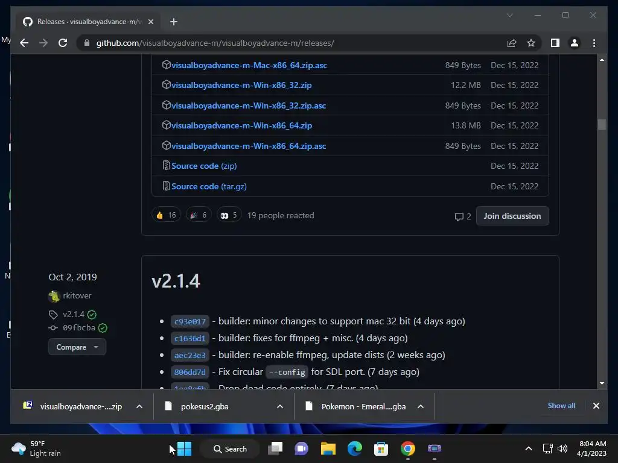The width and height of the screenshot is (618, 463).
Task: Switch to Chrome on the taskbar
Action: tap(407, 449)
